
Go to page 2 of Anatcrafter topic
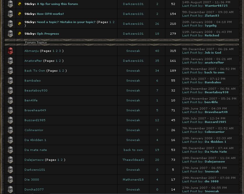point(60,61)
